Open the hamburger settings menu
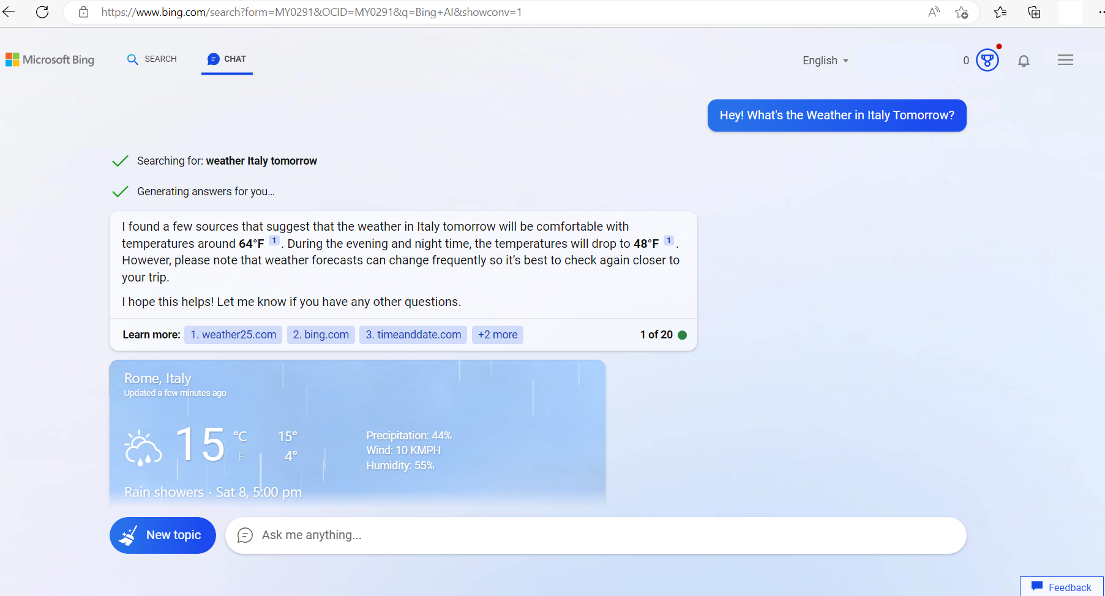This screenshot has width=1105, height=596. tap(1065, 60)
